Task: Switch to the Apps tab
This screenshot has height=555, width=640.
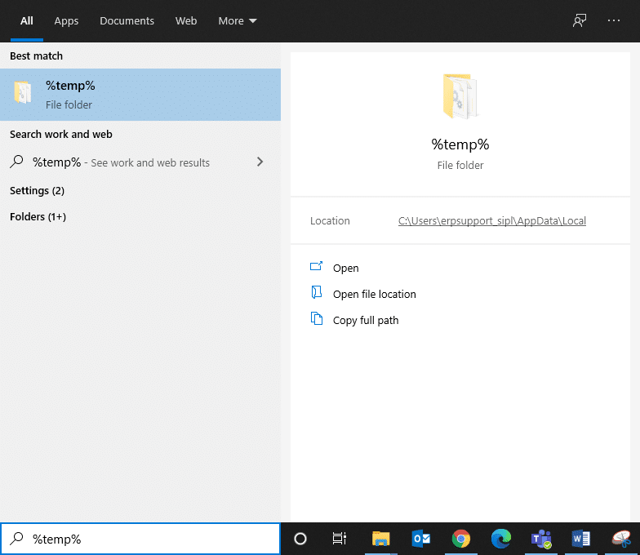Action: (x=66, y=21)
